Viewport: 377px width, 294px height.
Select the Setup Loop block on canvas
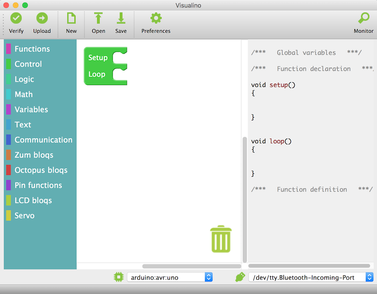[98, 66]
